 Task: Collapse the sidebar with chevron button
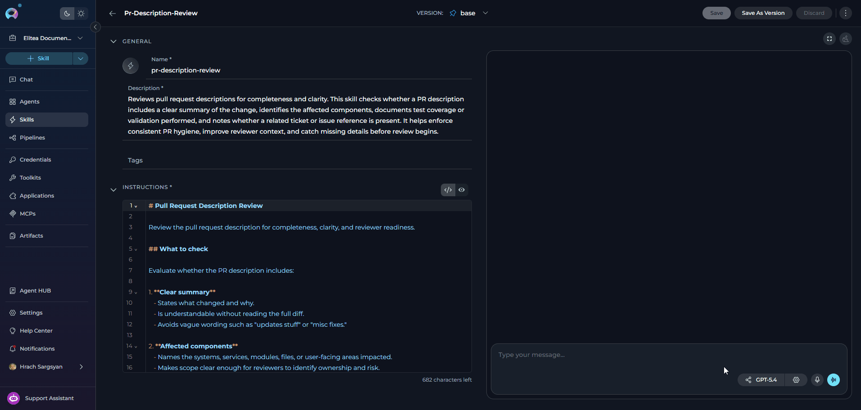(95, 27)
